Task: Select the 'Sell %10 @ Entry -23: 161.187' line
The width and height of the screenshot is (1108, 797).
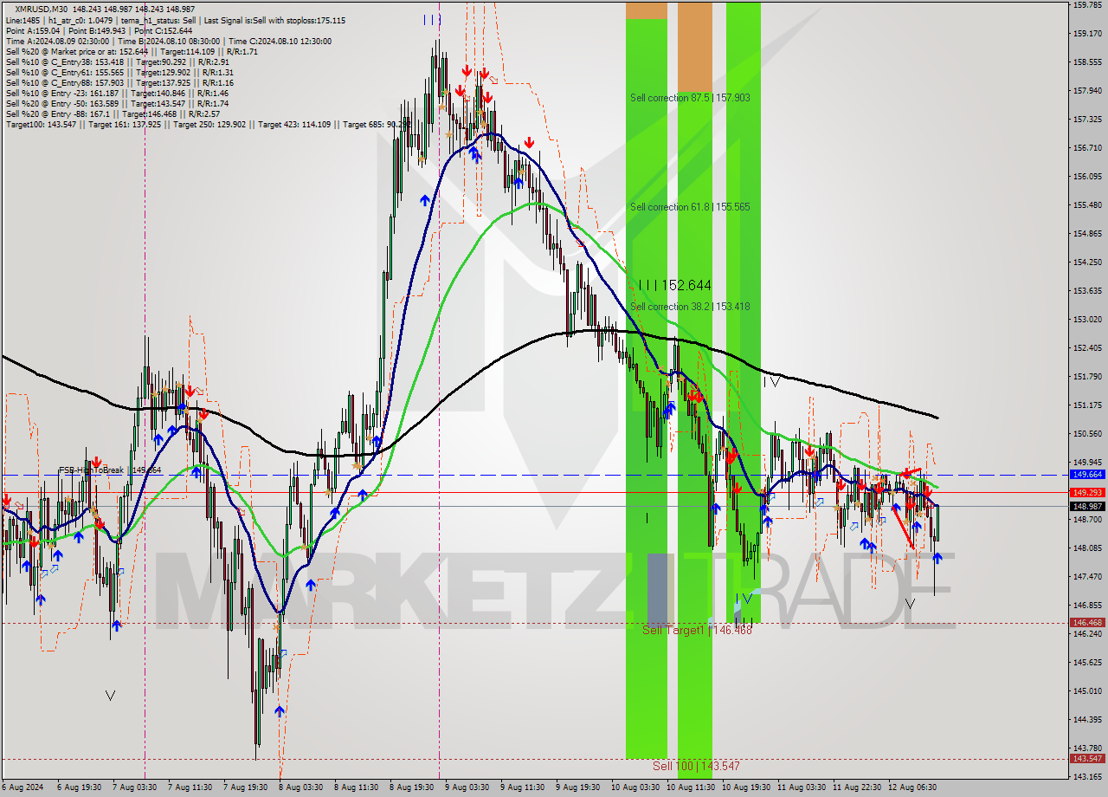Action: [117, 93]
